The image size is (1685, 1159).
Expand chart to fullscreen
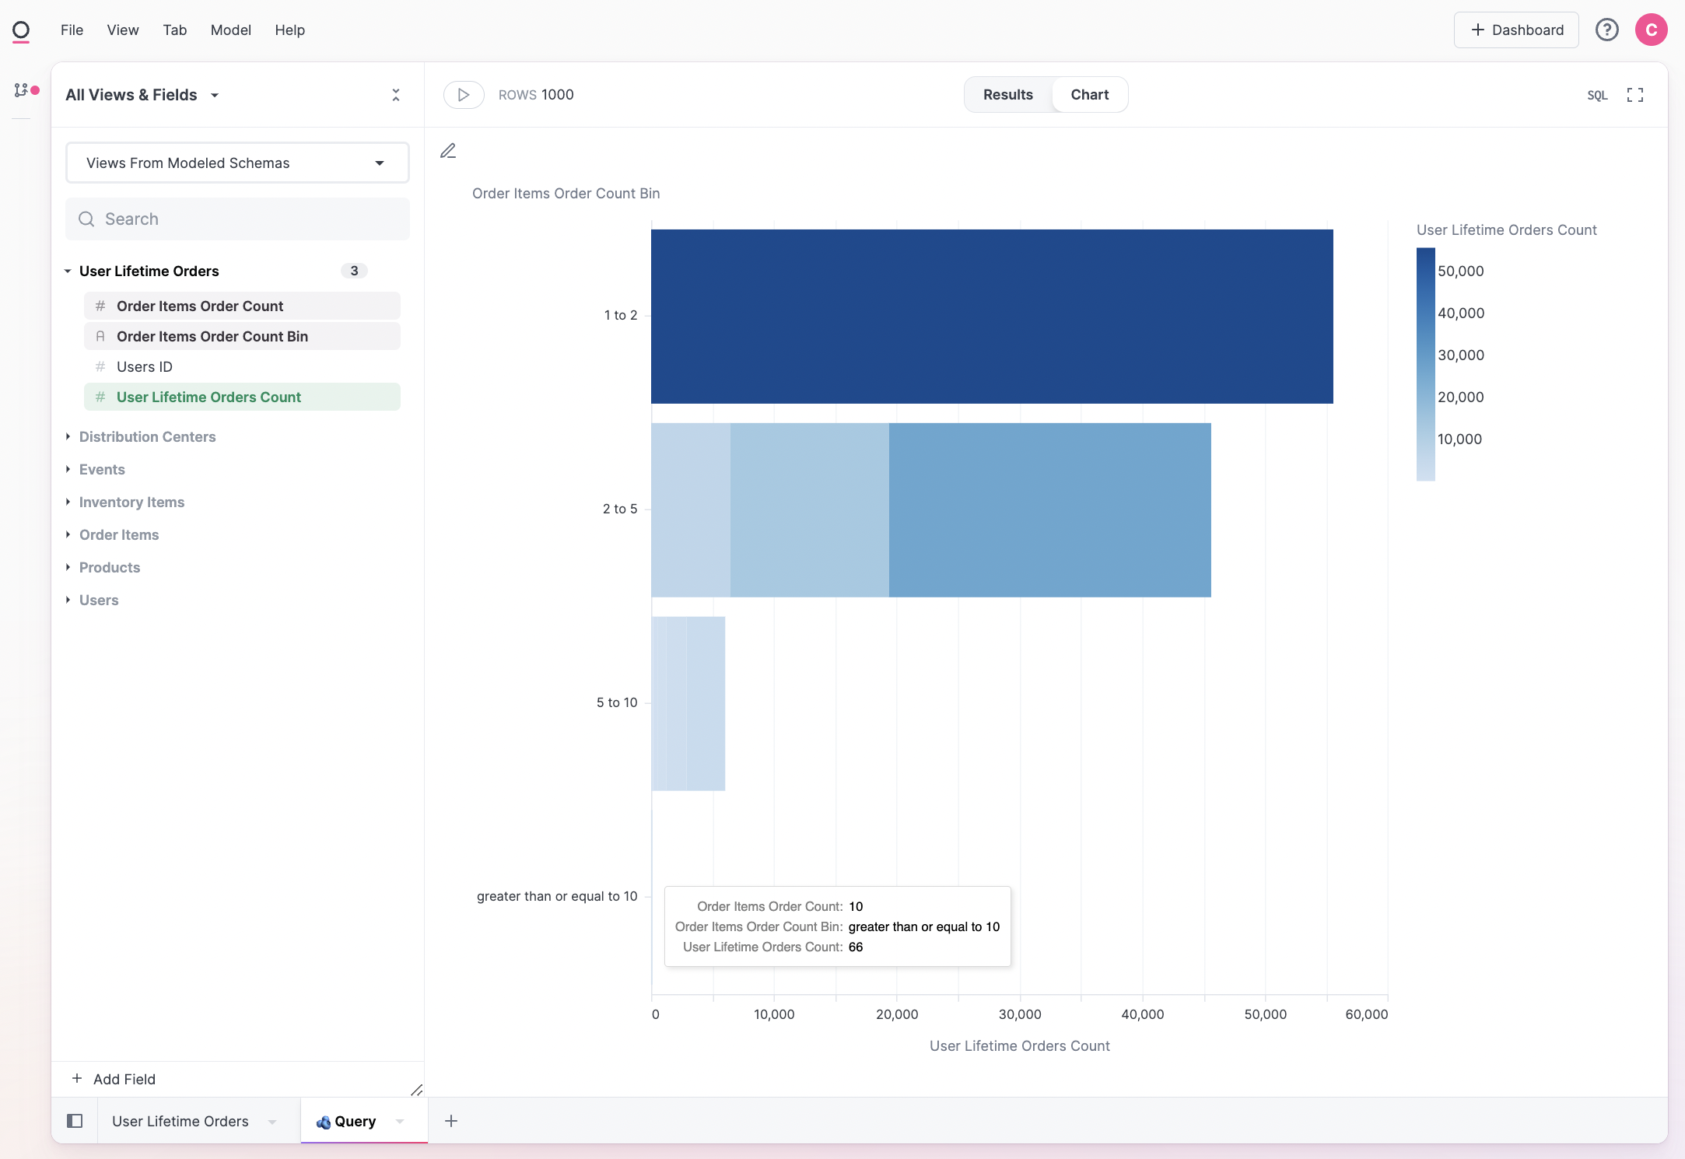pos(1635,95)
